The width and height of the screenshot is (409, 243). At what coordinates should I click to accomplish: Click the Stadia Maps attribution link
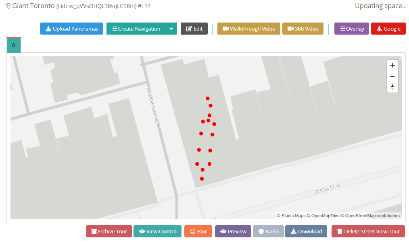[x=291, y=216]
